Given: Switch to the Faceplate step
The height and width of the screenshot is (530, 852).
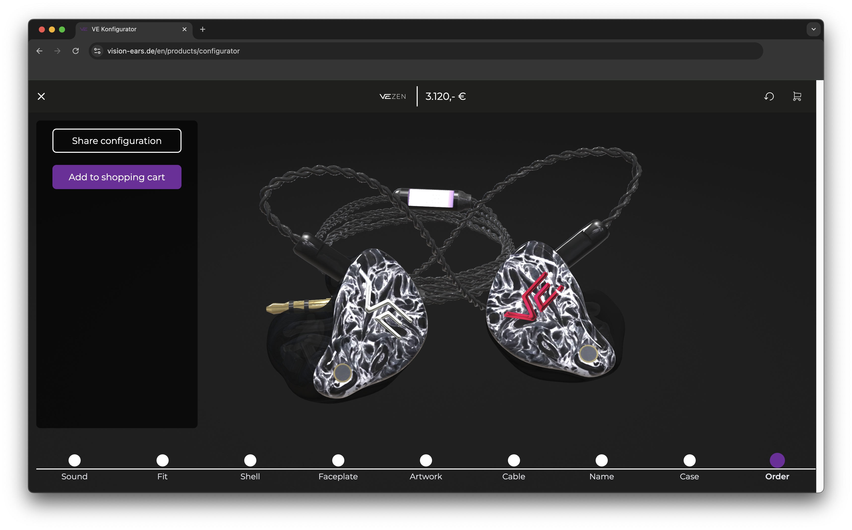Looking at the screenshot, I should pos(338,460).
